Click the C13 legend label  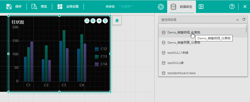(x=104, y=57)
